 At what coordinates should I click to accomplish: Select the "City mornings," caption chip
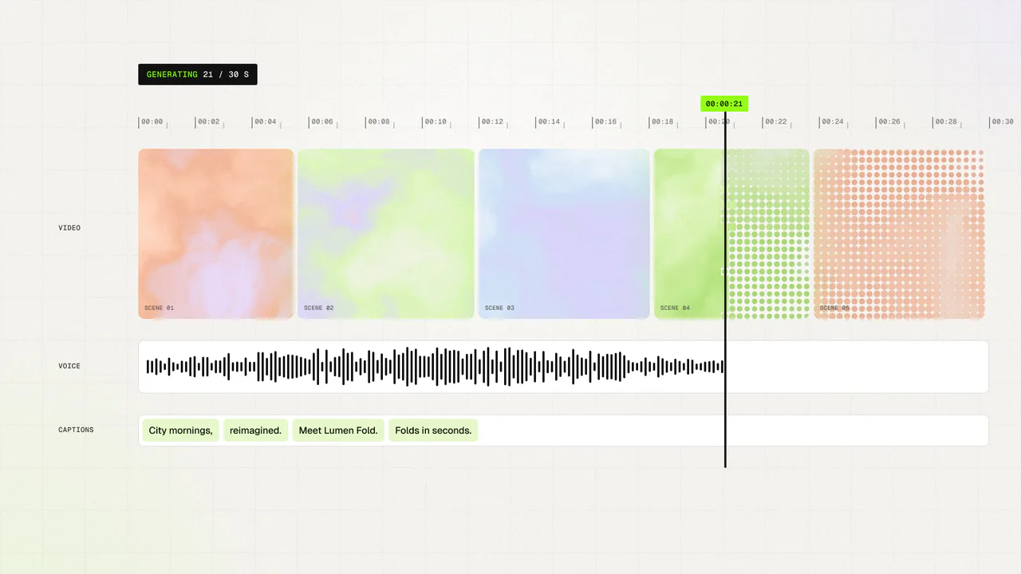(x=181, y=431)
